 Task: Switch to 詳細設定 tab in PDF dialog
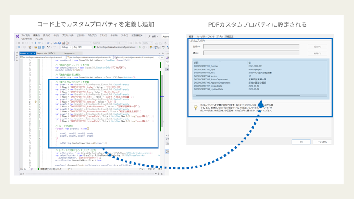click(x=229, y=36)
